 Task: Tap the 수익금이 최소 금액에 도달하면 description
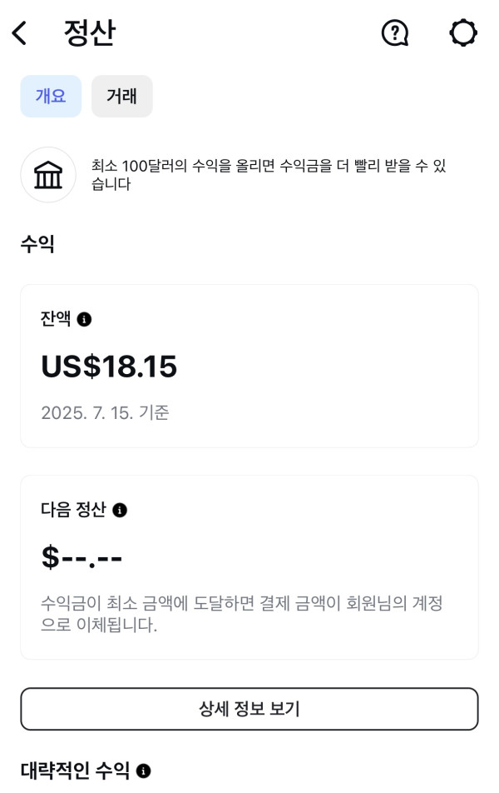[241, 614]
